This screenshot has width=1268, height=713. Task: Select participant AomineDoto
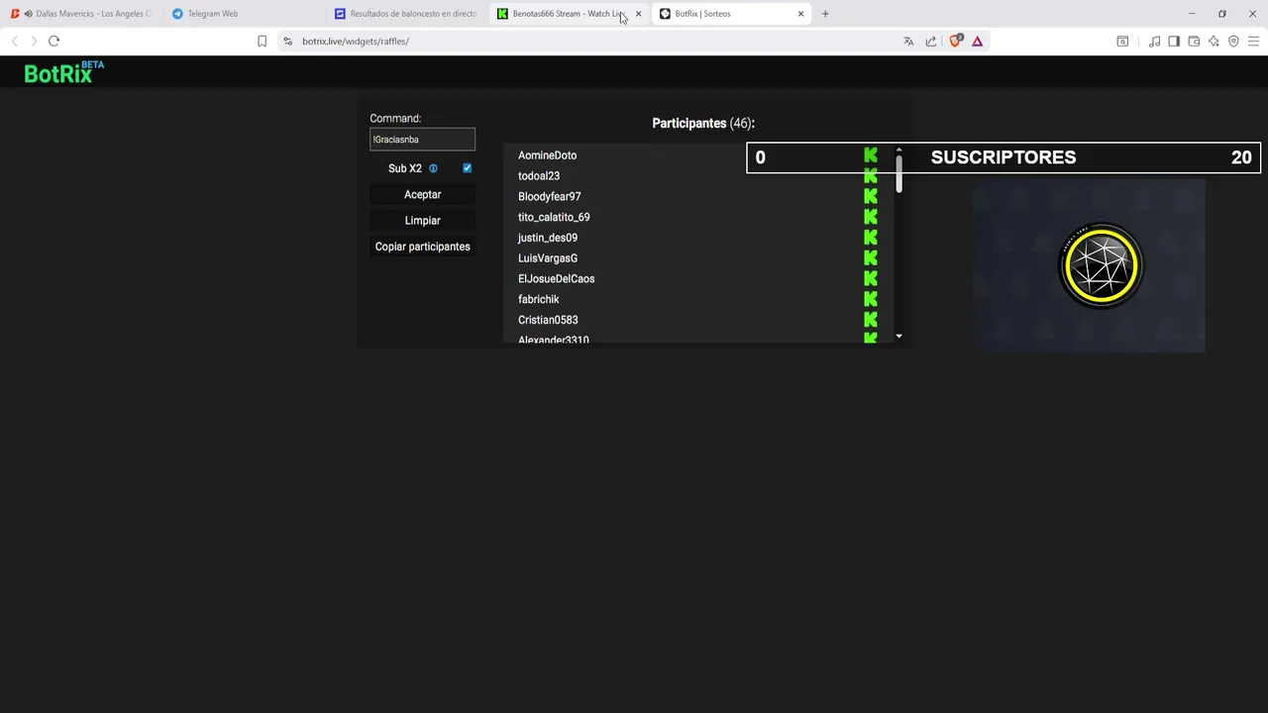coord(547,155)
